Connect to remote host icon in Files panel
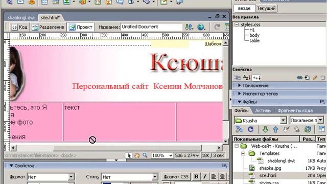 [239, 129]
